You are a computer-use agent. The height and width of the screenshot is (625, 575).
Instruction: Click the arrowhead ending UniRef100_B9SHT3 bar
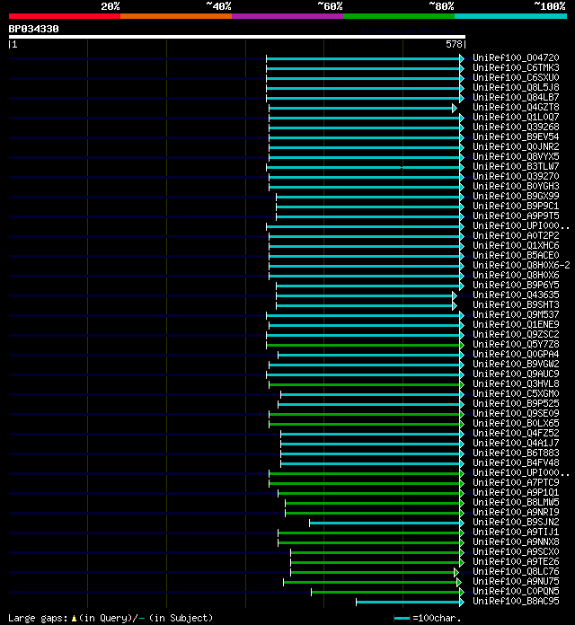pos(455,306)
